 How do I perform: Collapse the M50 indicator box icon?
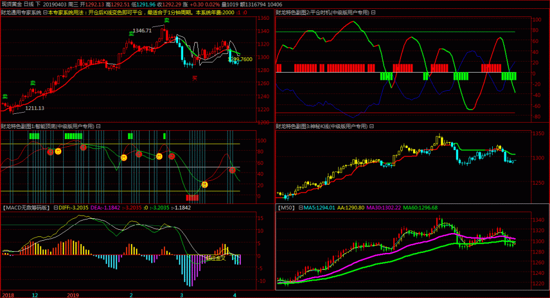click(301, 207)
